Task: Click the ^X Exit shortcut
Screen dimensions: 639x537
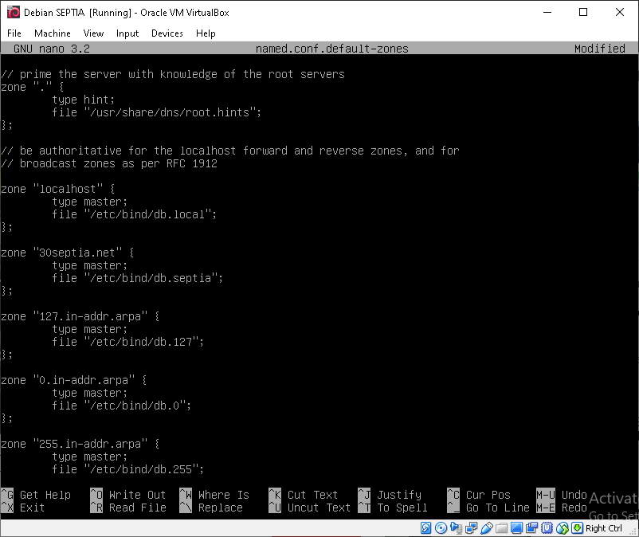Action: click(x=23, y=508)
